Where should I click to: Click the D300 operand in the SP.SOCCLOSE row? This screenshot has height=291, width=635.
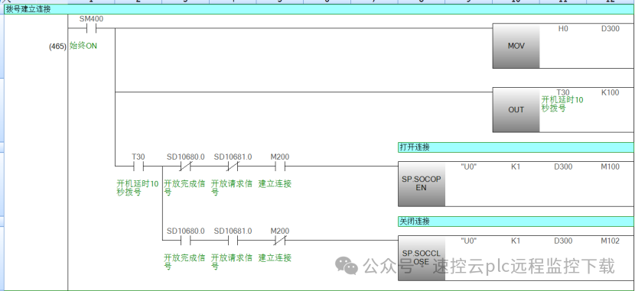(x=563, y=241)
